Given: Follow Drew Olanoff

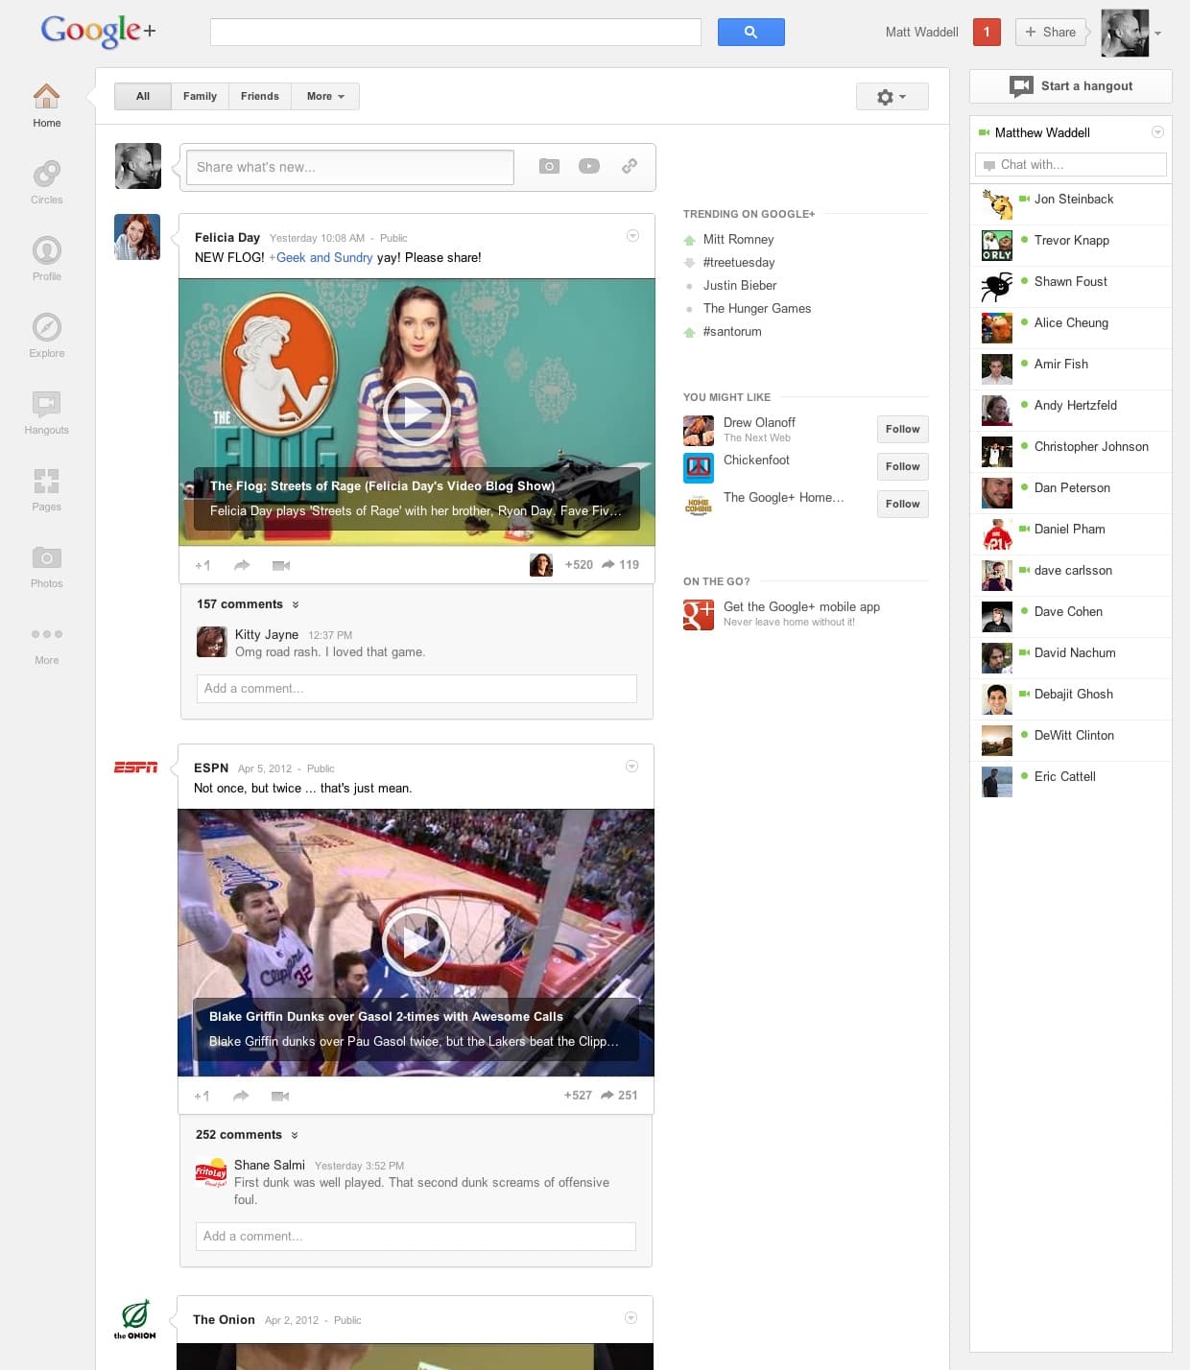Looking at the screenshot, I should [902, 429].
